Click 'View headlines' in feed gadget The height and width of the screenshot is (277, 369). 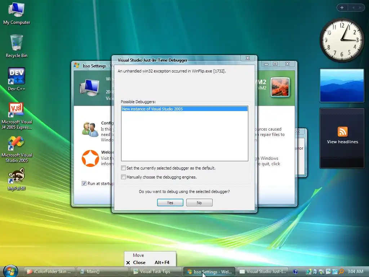point(342,142)
